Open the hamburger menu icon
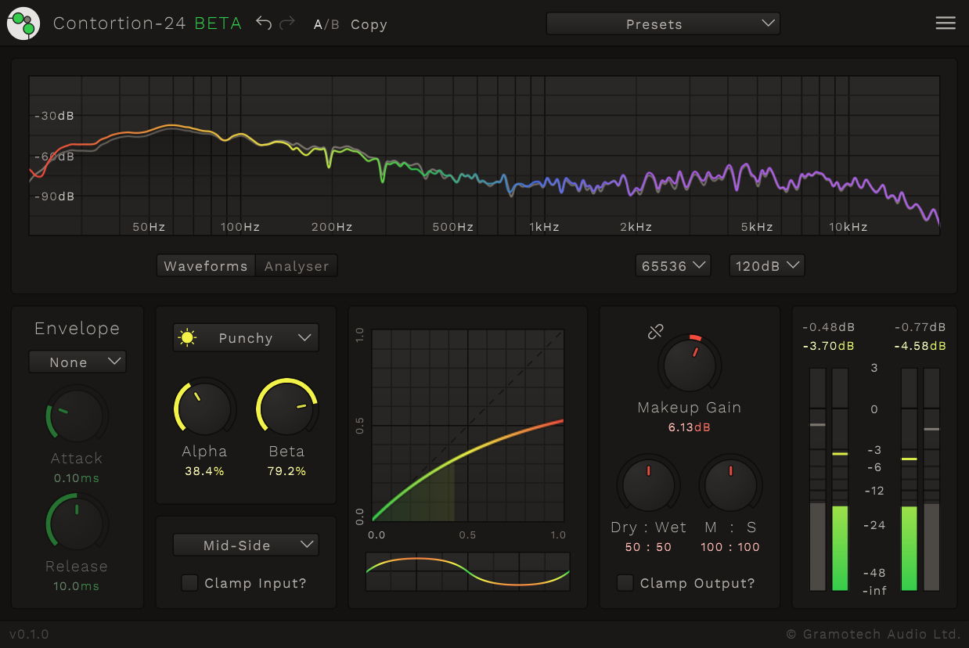Viewport: 969px width, 648px height. click(946, 23)
